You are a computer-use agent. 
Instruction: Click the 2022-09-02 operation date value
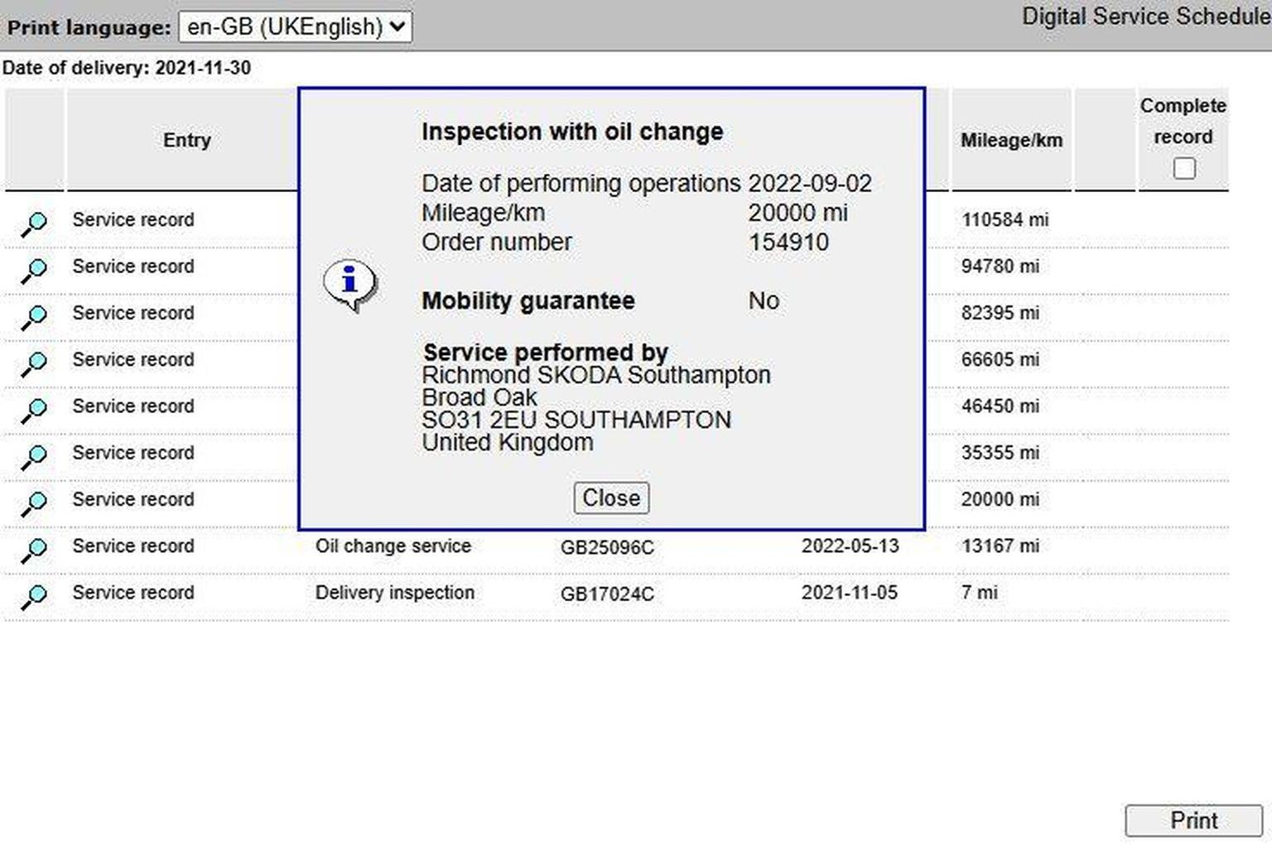tap(810, 184)
